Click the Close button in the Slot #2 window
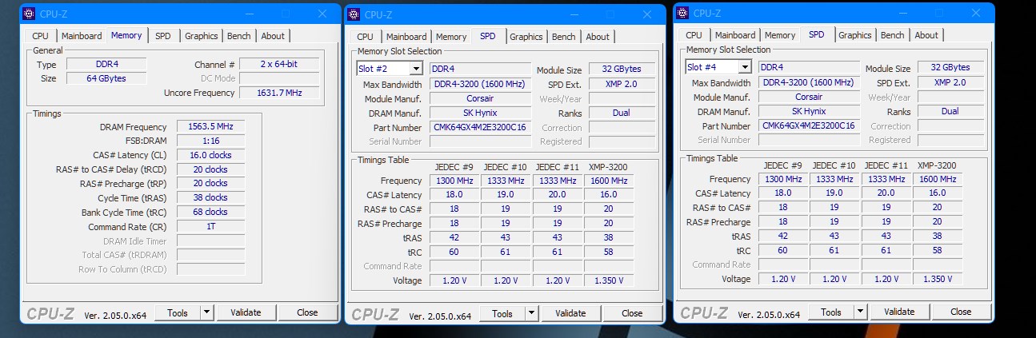Screen dimensions: 1036x338 (632, 314)
